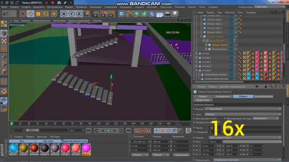Open the spline pen tools icon
The image size is (289, 162).
click(x=129, y=14)
